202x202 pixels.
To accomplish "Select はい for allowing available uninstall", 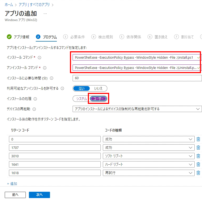I will point(82,88).
